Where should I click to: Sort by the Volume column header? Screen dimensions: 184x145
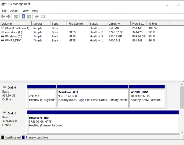tap(16, 23)
